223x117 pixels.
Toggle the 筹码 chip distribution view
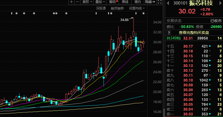click(113, 2)
